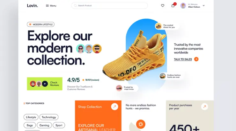The image size is (236, 131).
Task: Select the Lifestyle category chip
Action: (x=31, y=117)
